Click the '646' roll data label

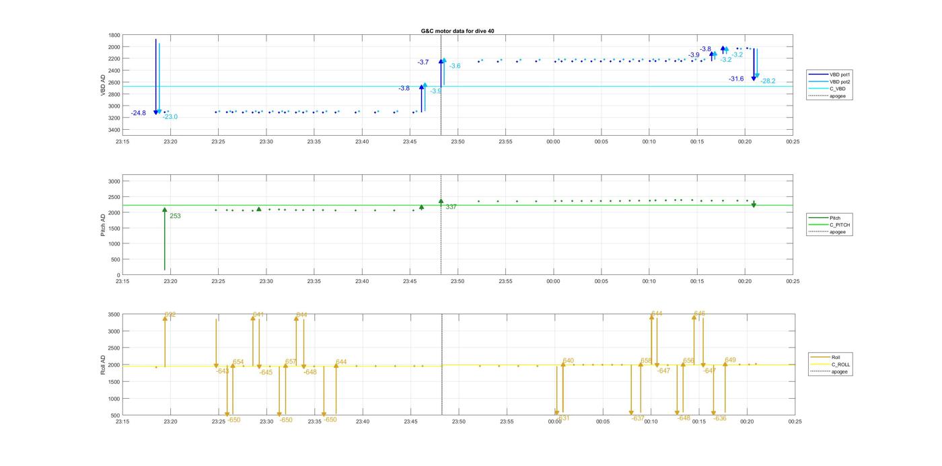[700, 314]
